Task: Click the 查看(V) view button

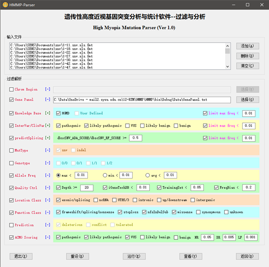Action: (x=191, y=256)
